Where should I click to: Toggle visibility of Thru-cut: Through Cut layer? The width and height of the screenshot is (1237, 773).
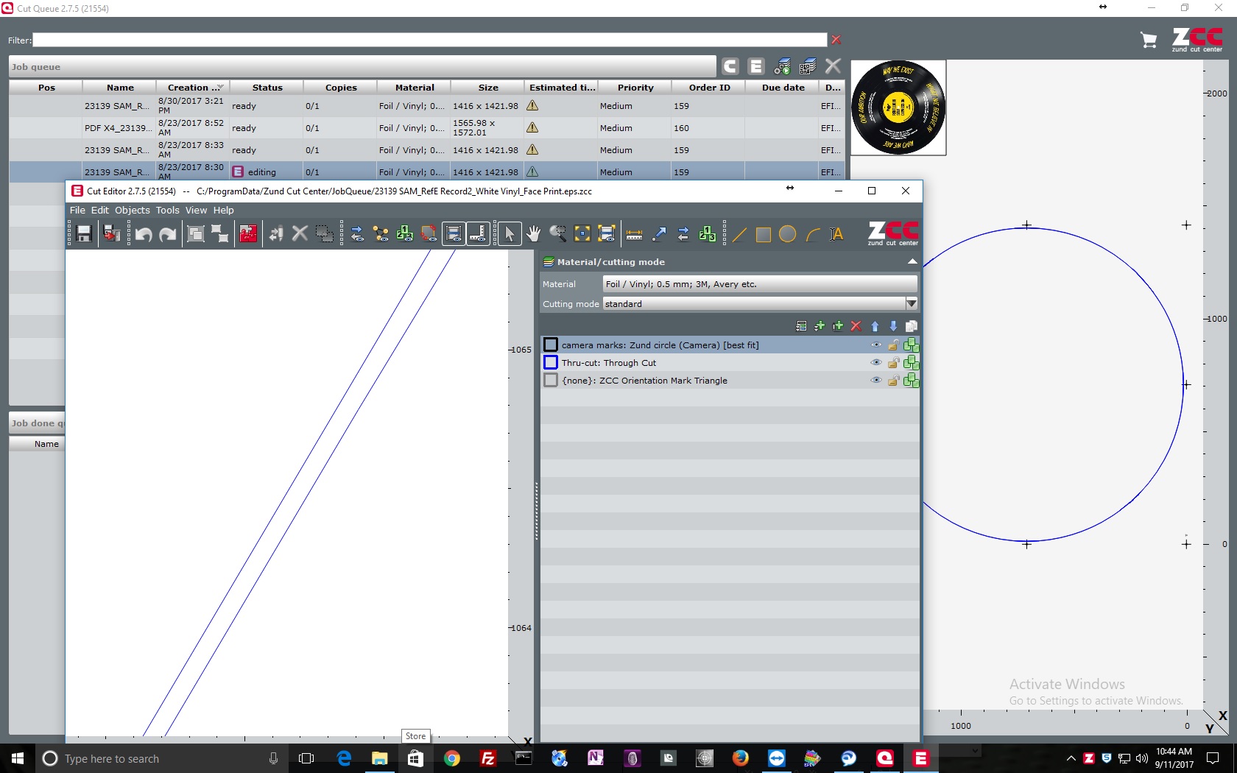point(875,362)
